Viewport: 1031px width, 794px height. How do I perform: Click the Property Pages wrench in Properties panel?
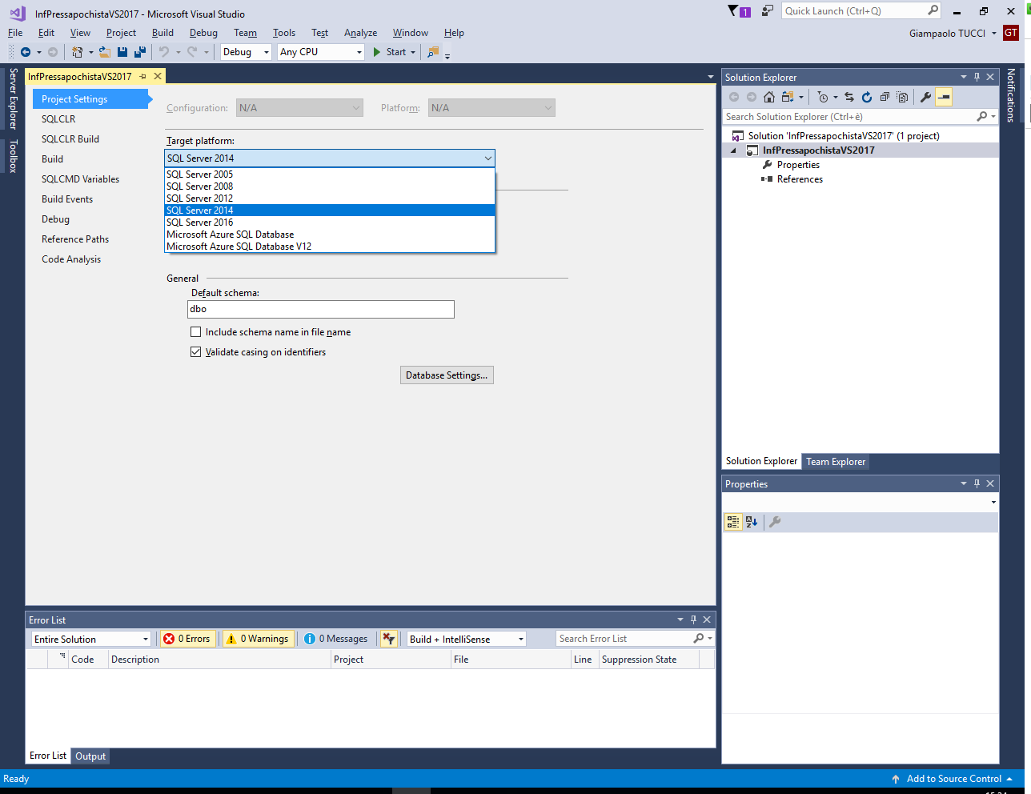point(775,522)
